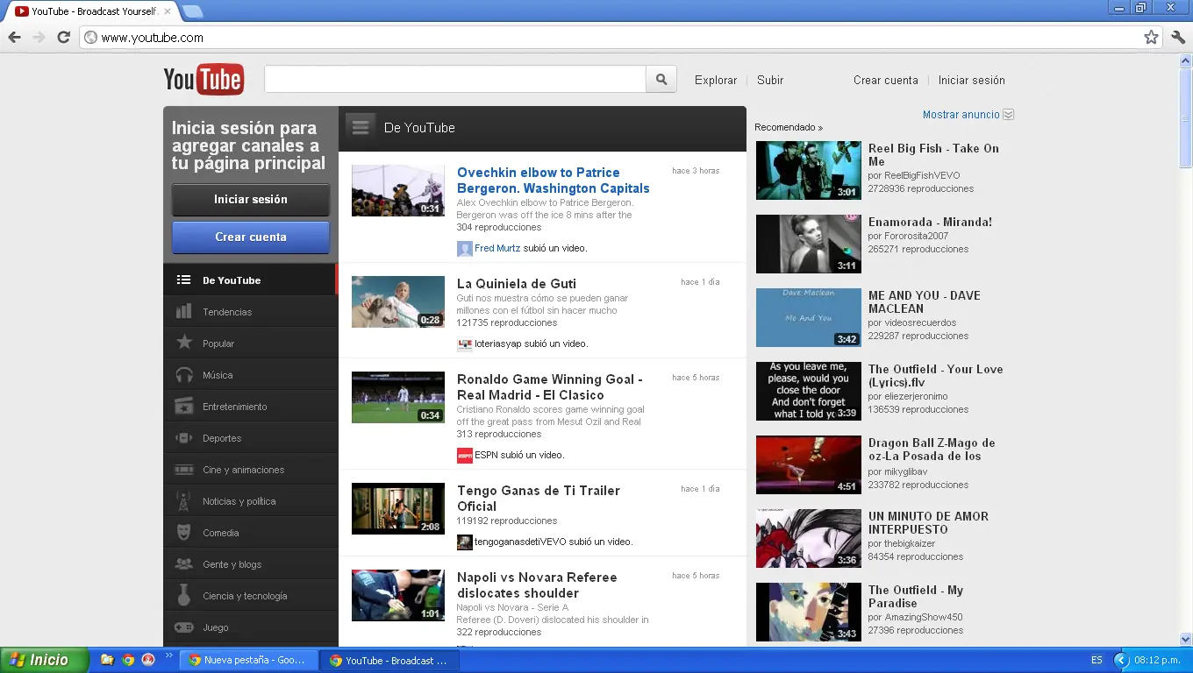Open the Recomendado » link
1193x673 pixels.
point(789,127)
